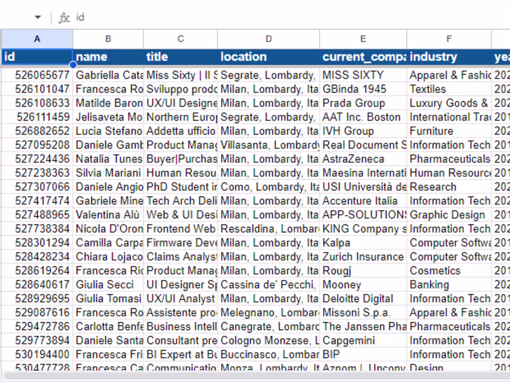Viewport: 510px width, 382px height.
Task: Click the Capgemini company cell for Daniele Santa
Action: (x=363, y=340)
